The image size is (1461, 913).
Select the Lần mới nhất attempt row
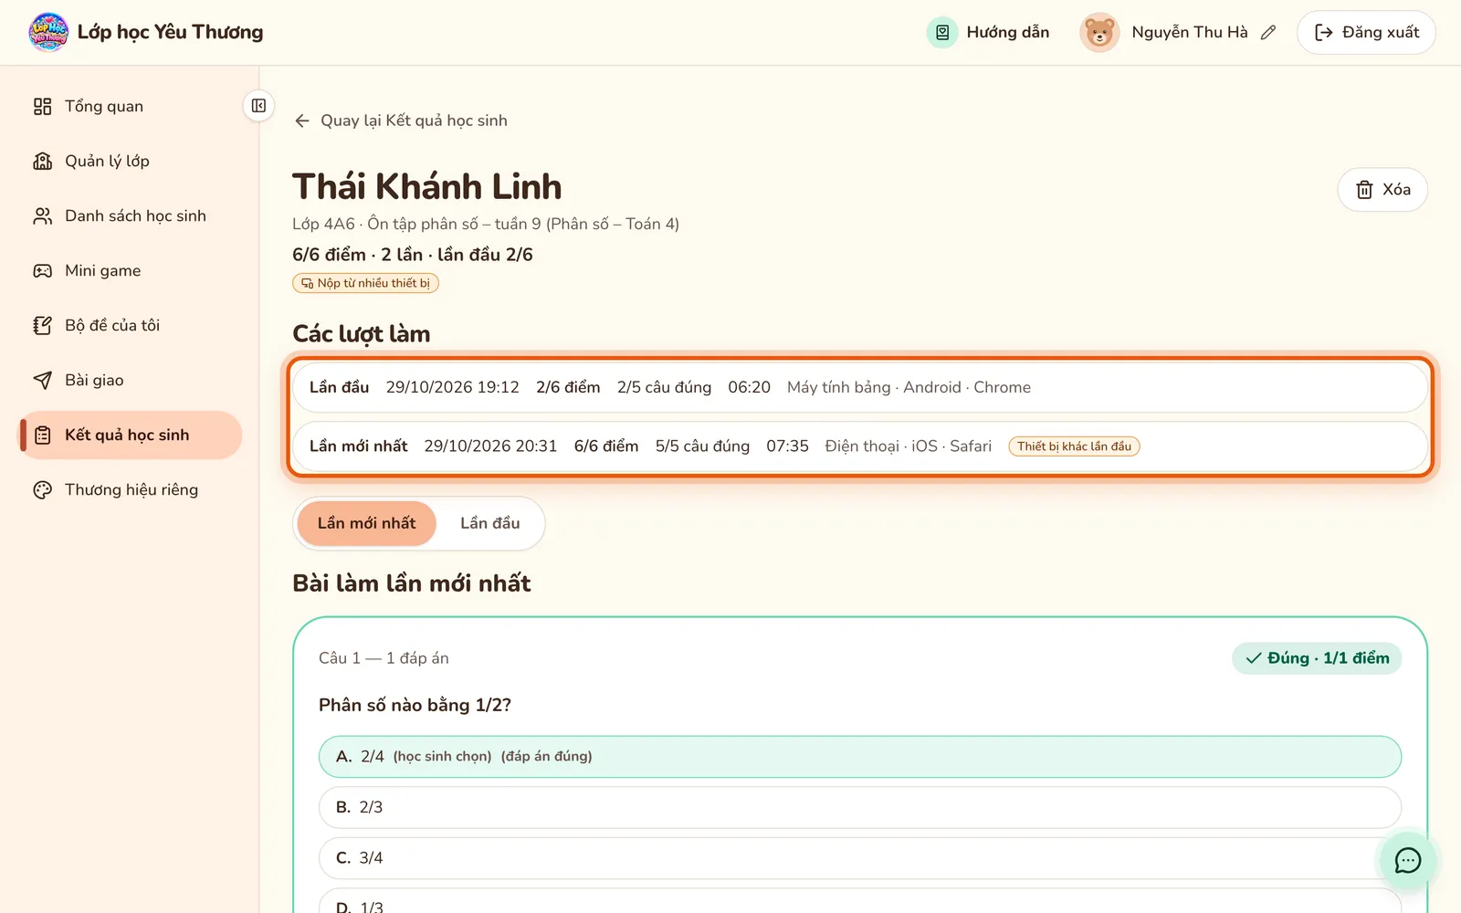[x=860, y=446]
